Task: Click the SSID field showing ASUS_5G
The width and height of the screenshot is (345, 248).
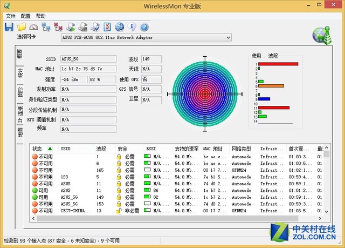Action: tap(88, 59)
